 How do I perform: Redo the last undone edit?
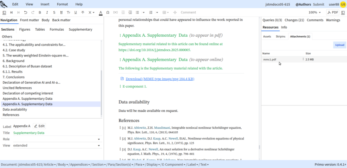(33, 13)
